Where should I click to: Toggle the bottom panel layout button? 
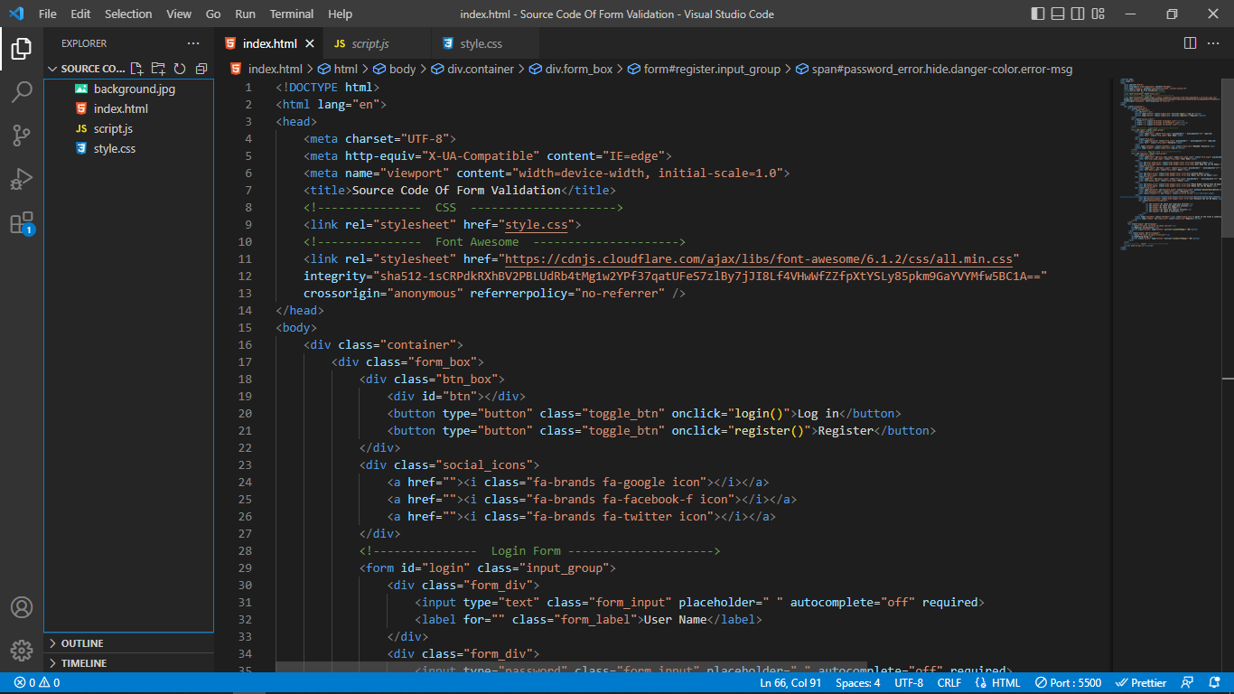coord(1057,14)
